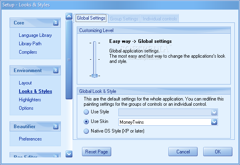The width and height of the screenshot is (240, 165).
Task: Open the Use Style dropdown arrow
Action: (214, 113)
